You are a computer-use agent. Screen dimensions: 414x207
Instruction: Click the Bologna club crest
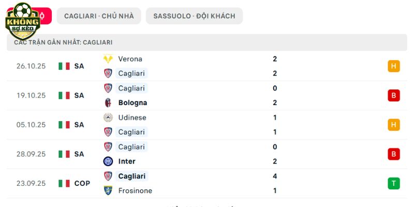point(108,102)
